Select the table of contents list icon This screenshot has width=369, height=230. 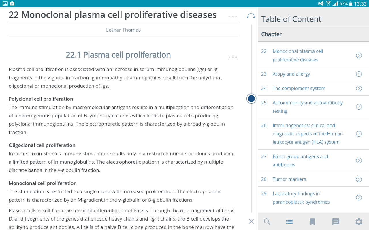(x=289, y=222)
